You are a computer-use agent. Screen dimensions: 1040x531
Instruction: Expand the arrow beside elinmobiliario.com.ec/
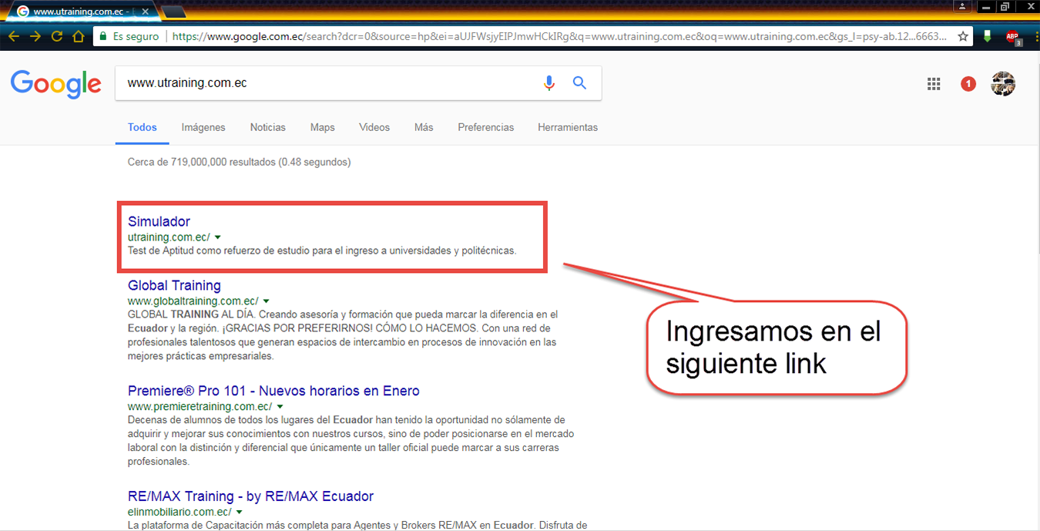[x=240, y=512]
